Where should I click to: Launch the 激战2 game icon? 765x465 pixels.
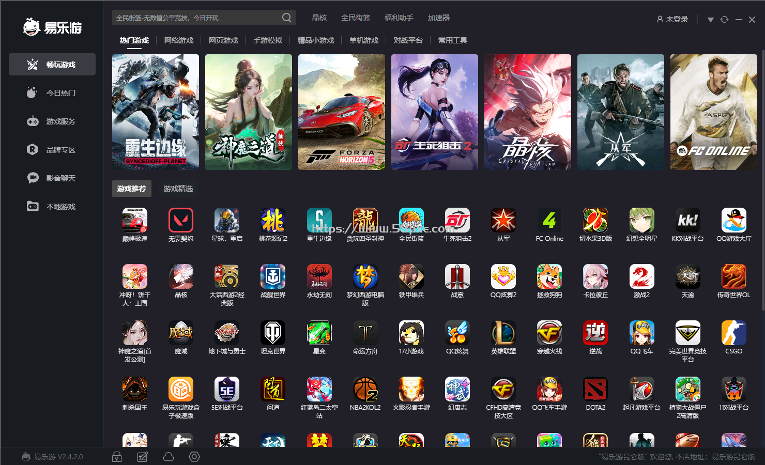coord(642,276)
